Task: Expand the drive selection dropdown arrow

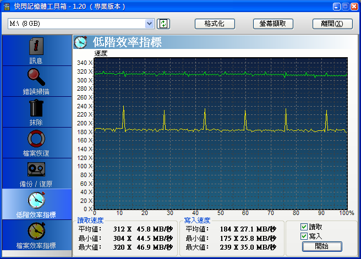Action: (150, 24)
